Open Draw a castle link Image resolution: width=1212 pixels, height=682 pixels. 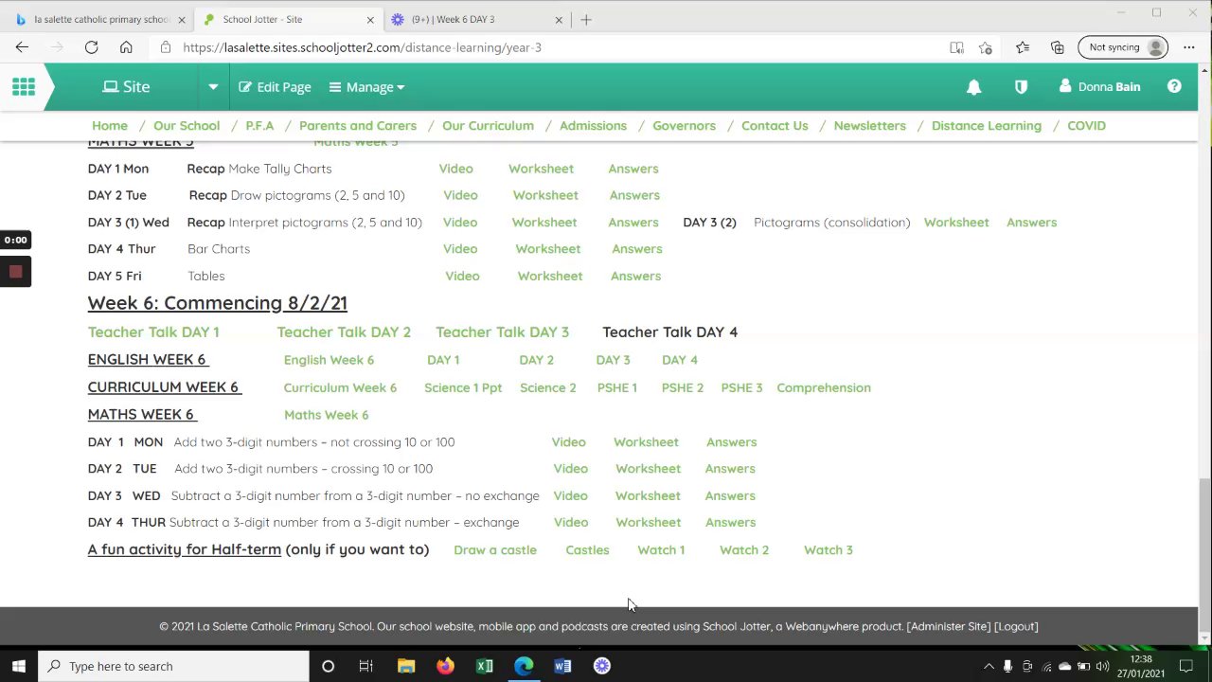[x=495, y=550]
